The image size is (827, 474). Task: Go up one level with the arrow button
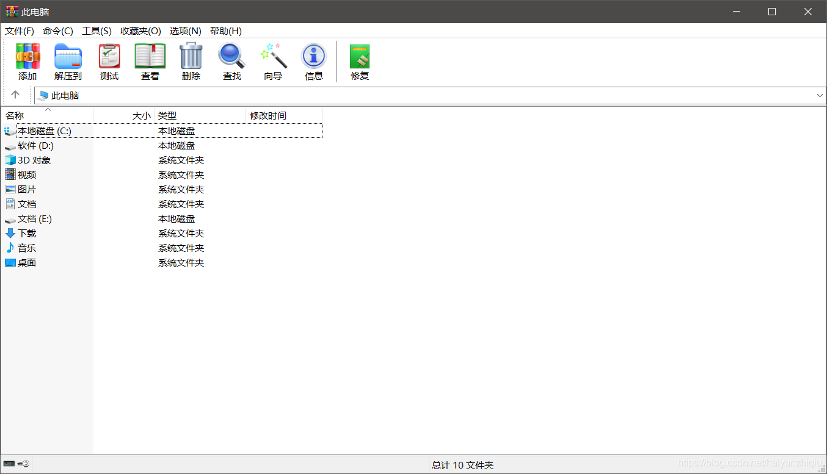(15, 95)
